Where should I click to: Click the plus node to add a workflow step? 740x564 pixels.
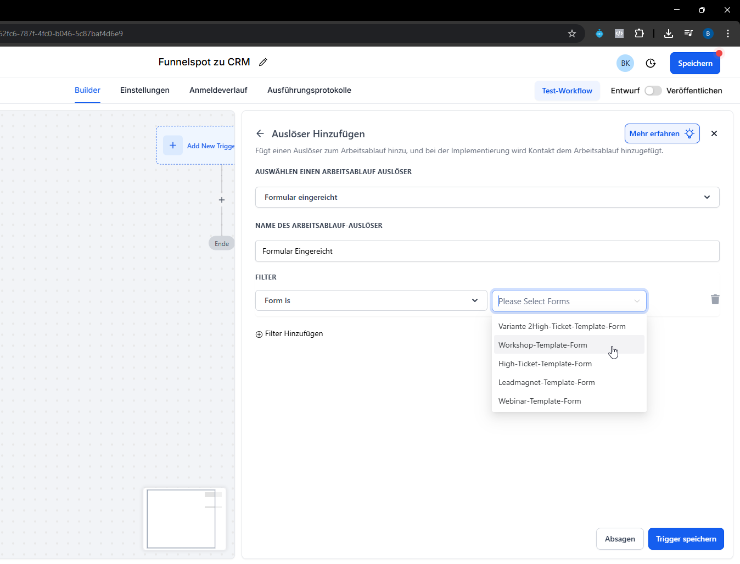pyautogui.click(x=222, y=200)
